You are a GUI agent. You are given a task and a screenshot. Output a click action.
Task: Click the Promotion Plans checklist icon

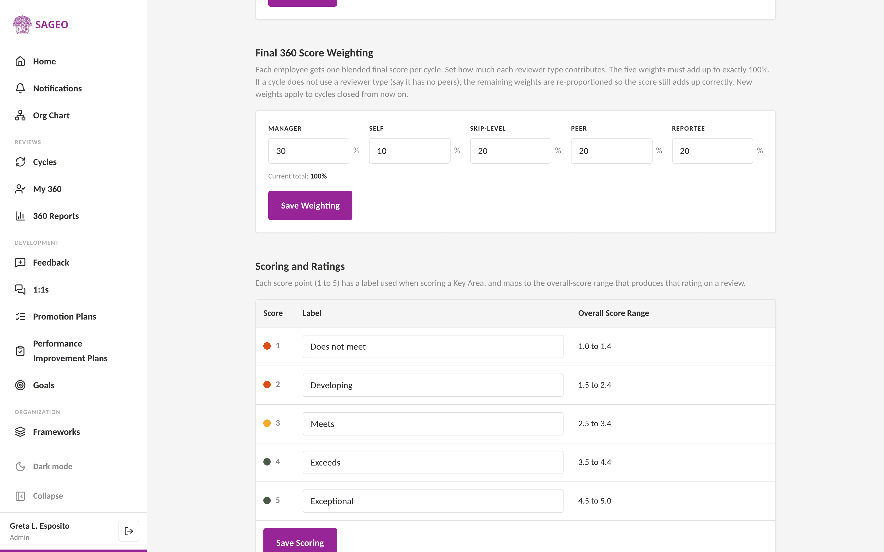point(20,317)
